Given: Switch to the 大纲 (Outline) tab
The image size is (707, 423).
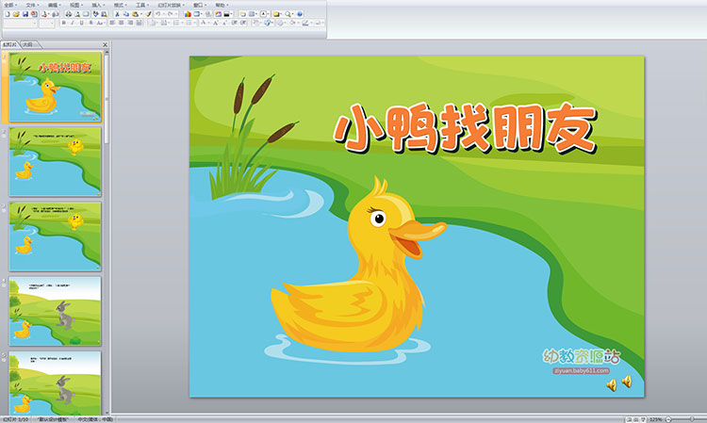Looking at the screenshot, I should click(28, 44).
